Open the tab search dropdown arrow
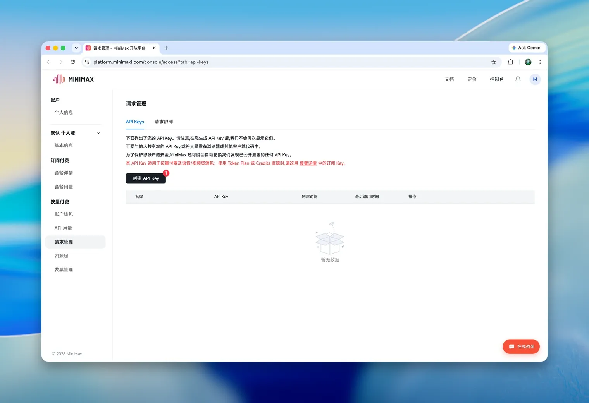 (76, 48)
